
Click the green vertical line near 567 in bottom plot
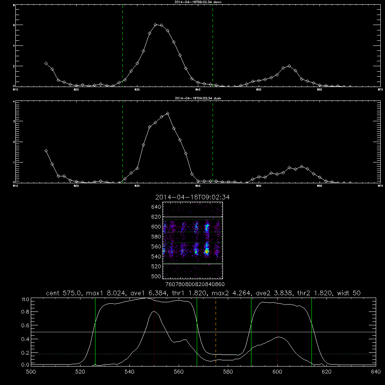pos(197,332)
